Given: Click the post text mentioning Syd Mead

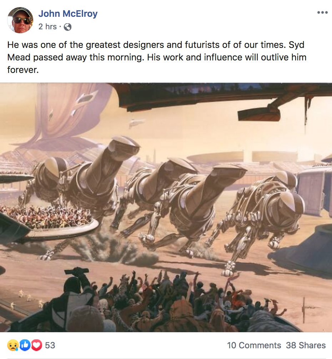Looking at the screenshot, I should 157,57.
